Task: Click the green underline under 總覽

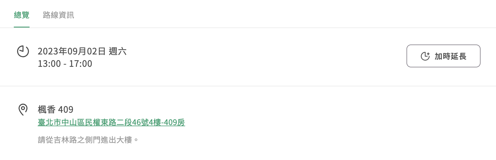Action: 22,27
